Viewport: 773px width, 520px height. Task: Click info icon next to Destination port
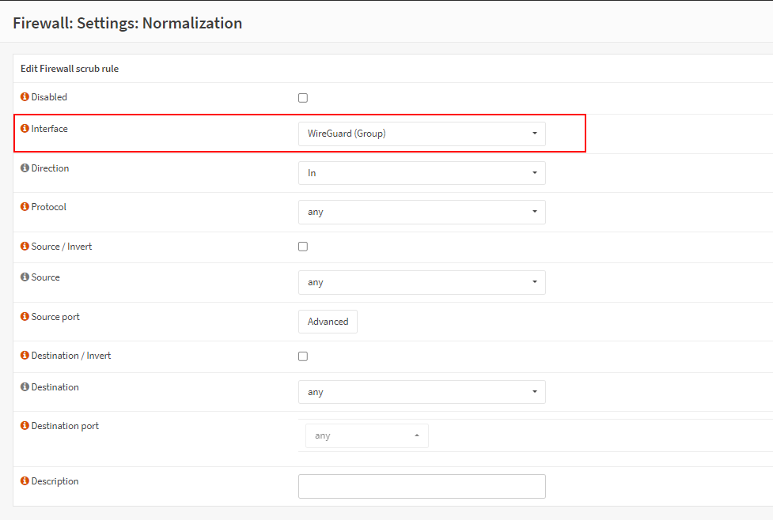(25, 426)
